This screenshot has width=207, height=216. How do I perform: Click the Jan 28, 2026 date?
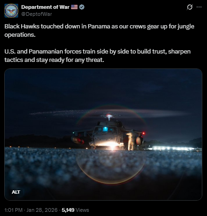[42, 210]
